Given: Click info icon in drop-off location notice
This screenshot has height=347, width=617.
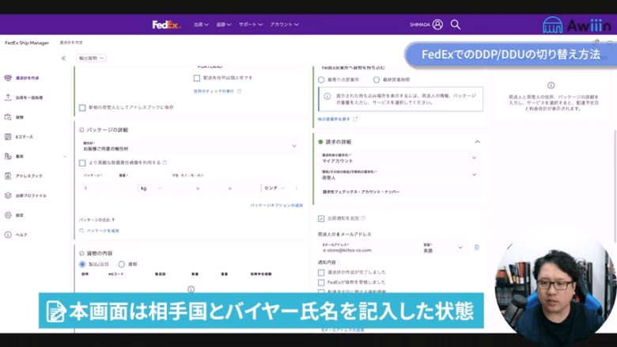Looking at the screenshot, I should (327, 96).
